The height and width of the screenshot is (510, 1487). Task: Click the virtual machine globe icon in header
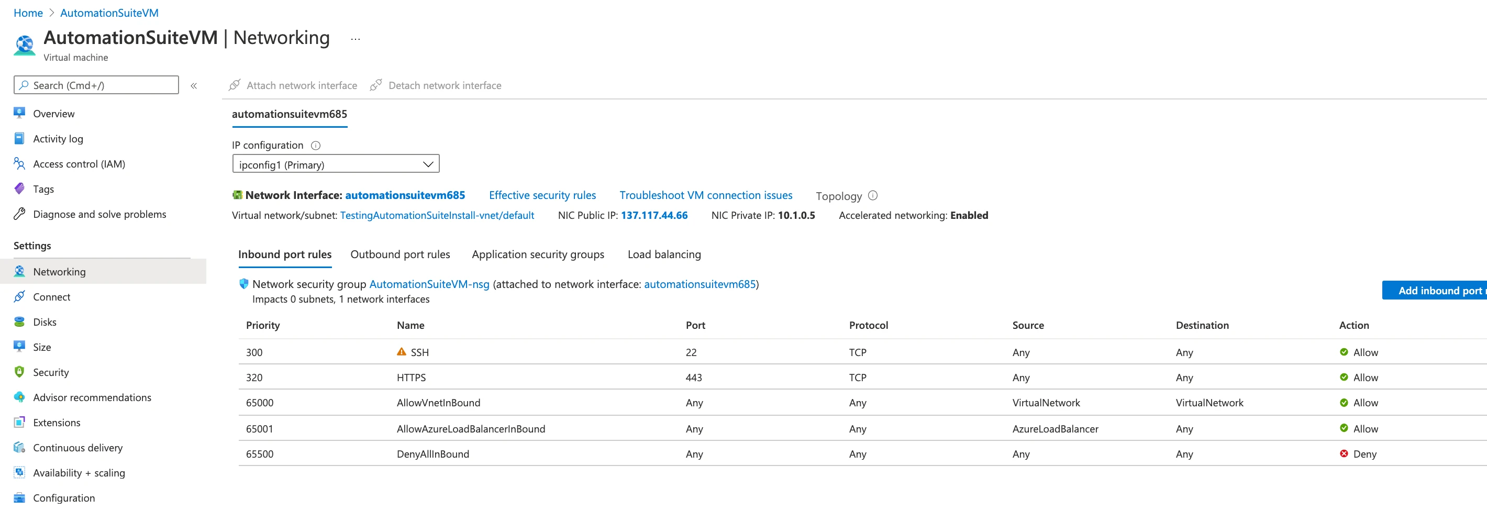25,45
